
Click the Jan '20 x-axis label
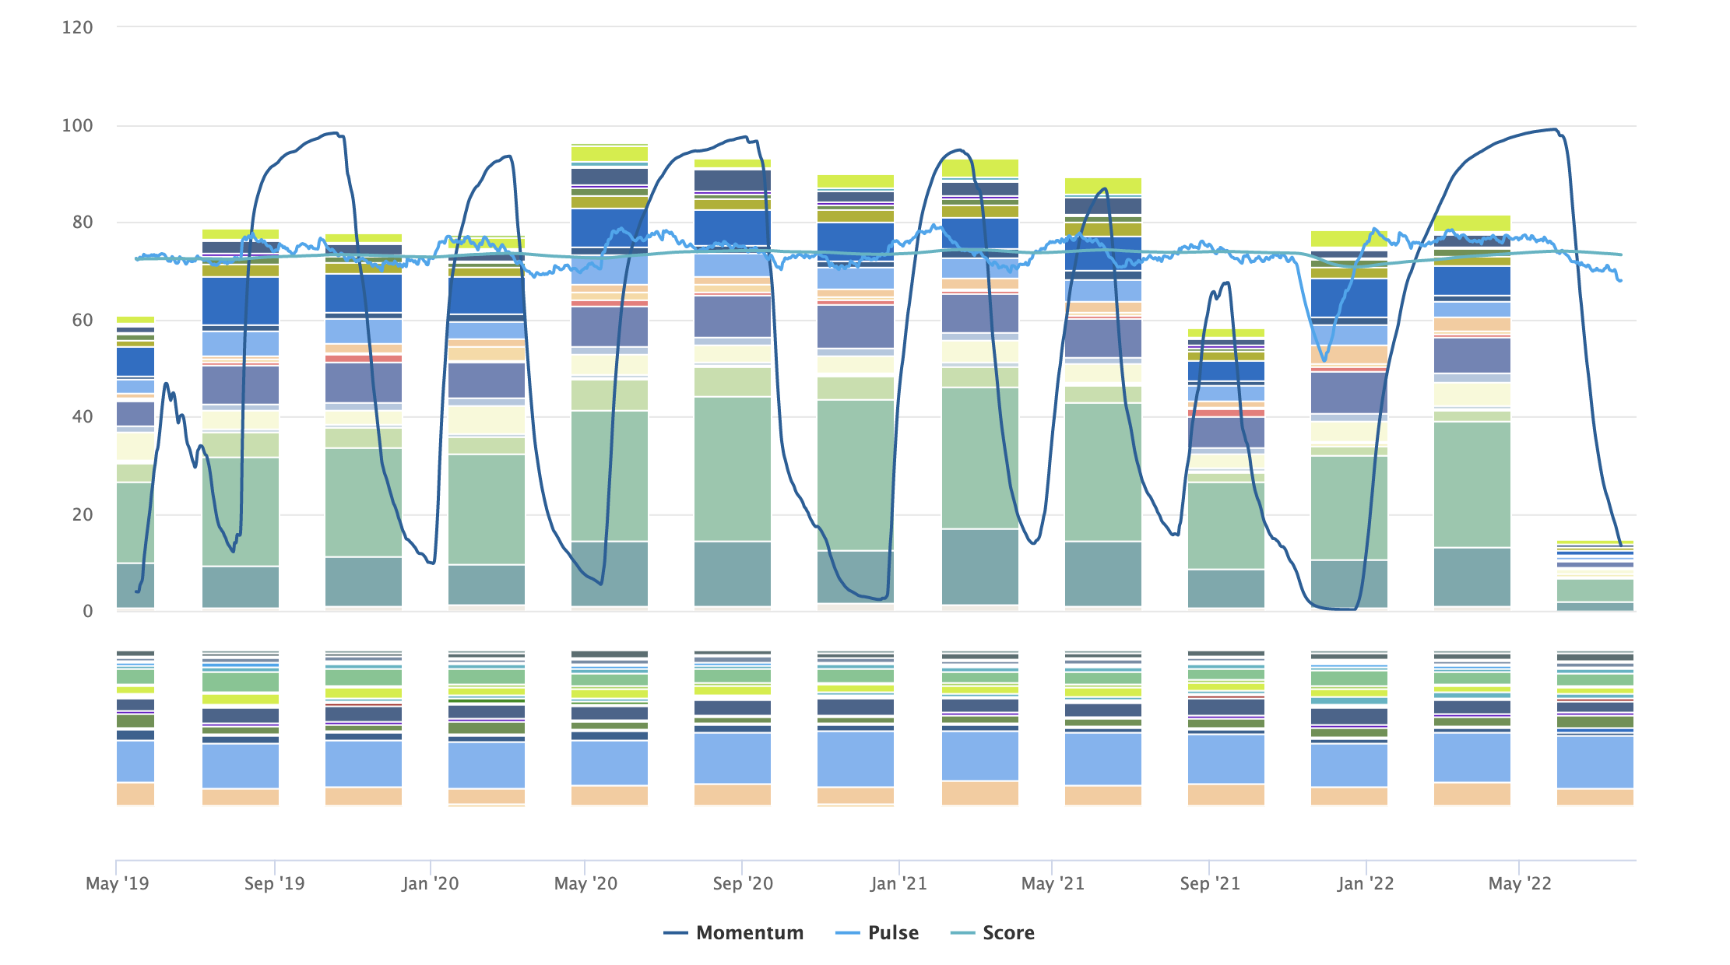tap(430, 883)
